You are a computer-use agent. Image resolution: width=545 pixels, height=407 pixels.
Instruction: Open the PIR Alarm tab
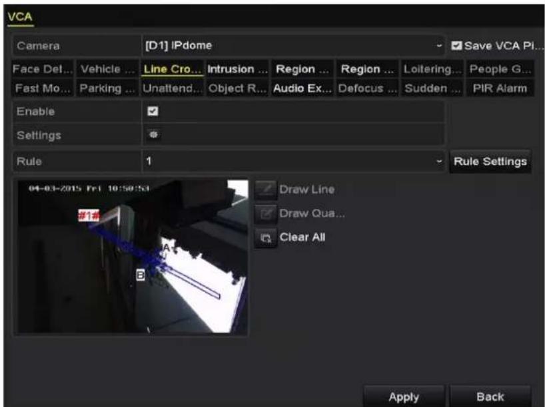[500, 88]
